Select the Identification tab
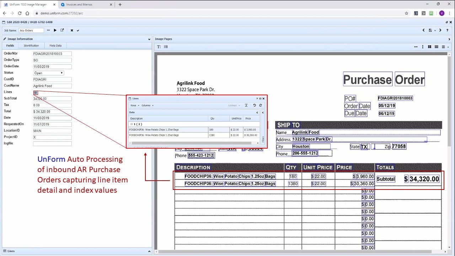This screenshot has height=256, width=455. pos(31,46)
